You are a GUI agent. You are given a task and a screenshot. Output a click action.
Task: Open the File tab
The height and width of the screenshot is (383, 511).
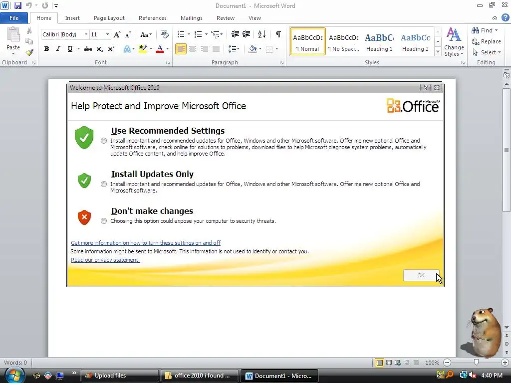click(x=13, y=18)
